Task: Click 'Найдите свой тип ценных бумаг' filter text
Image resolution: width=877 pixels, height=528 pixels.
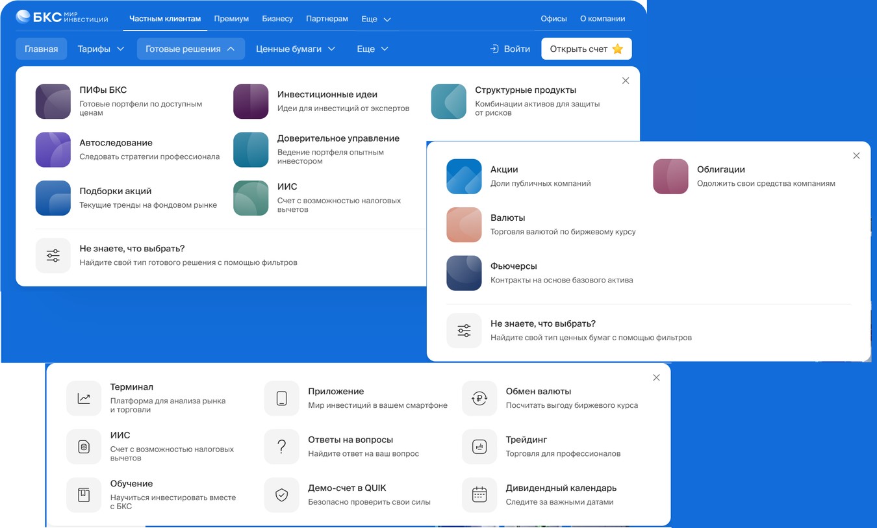Action: tap(591, 338)
